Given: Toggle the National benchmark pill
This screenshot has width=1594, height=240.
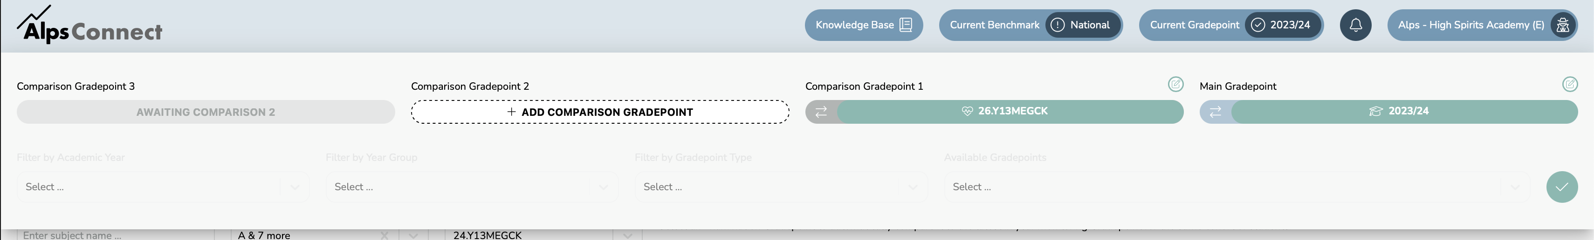Looking at the screenshot, I should (1083, 25).
